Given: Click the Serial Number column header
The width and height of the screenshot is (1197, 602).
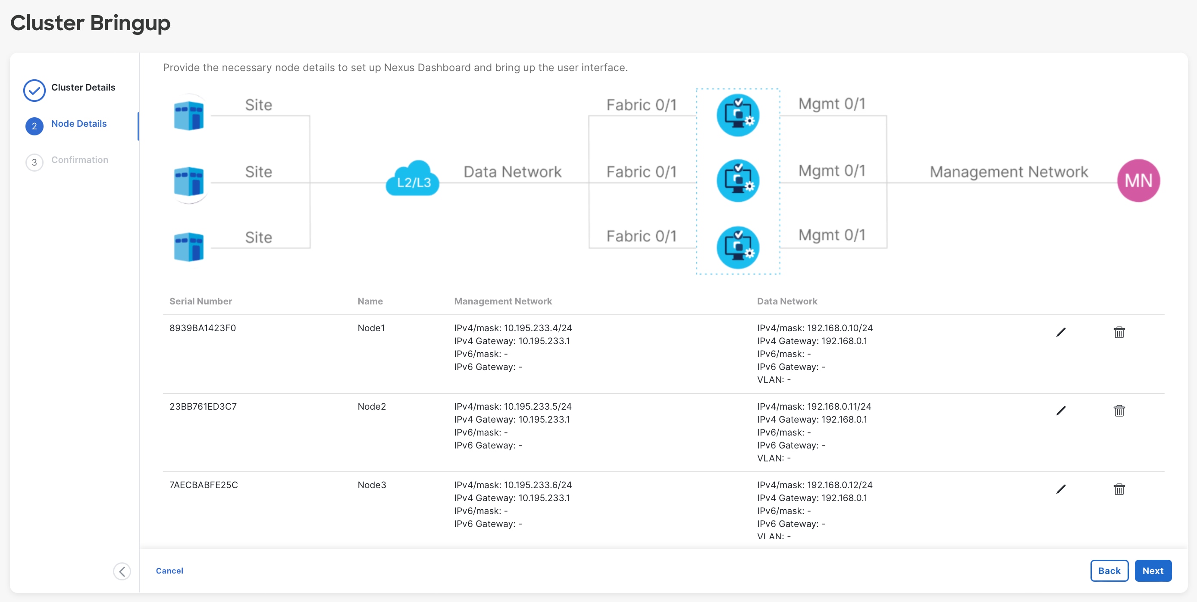Looking at the screenshot, I should coord(201,301).
